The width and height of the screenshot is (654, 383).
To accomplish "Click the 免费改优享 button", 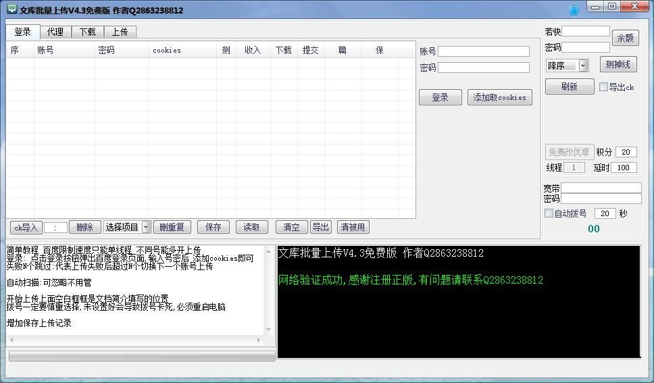I will (x=570, y=152).
